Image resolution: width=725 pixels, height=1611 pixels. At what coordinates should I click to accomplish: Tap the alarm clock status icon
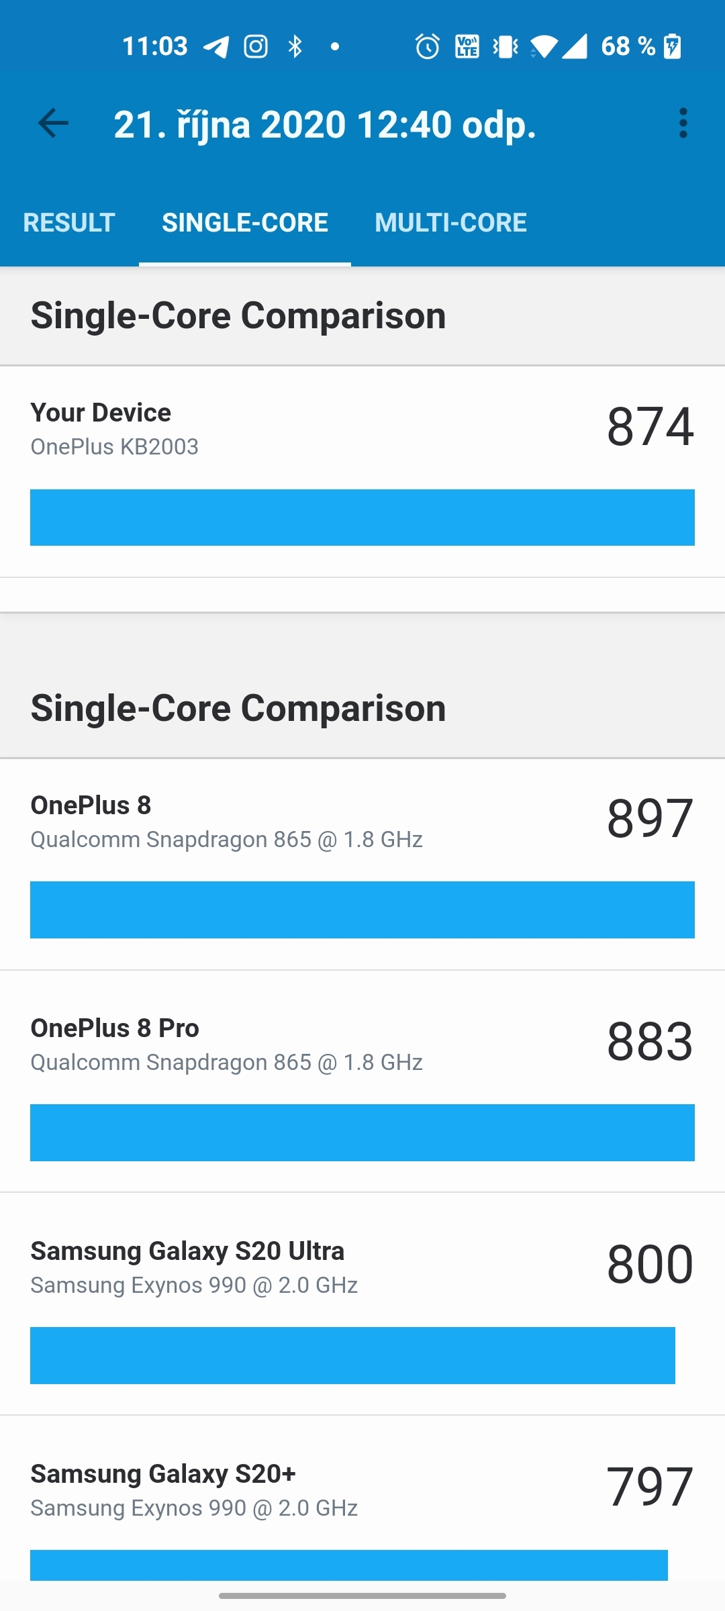(426, 44)
